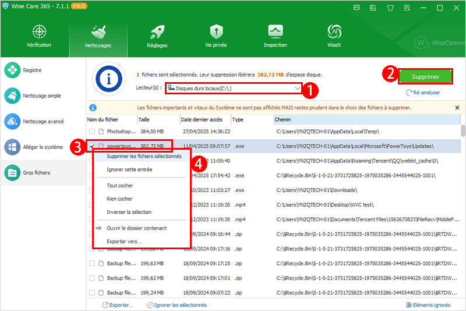Click the file list vertical scrollbar
The image size is (466, 311).
pyautogui.click(x=463, y=130)
